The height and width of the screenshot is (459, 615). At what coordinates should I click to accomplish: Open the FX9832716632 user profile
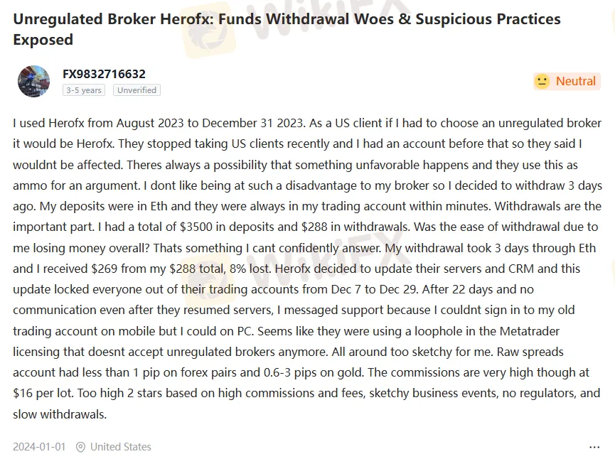[104, 74]
